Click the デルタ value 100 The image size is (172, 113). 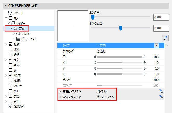[x=156, y=80]
